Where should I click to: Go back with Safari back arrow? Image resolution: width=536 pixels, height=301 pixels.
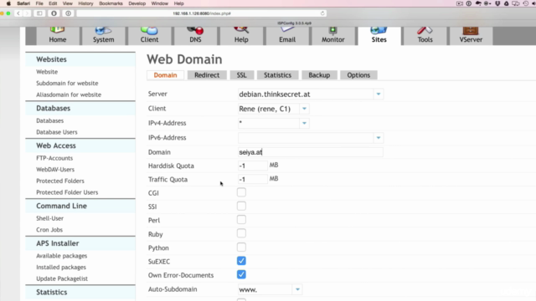pyautogui.click(x=18, y=13)
